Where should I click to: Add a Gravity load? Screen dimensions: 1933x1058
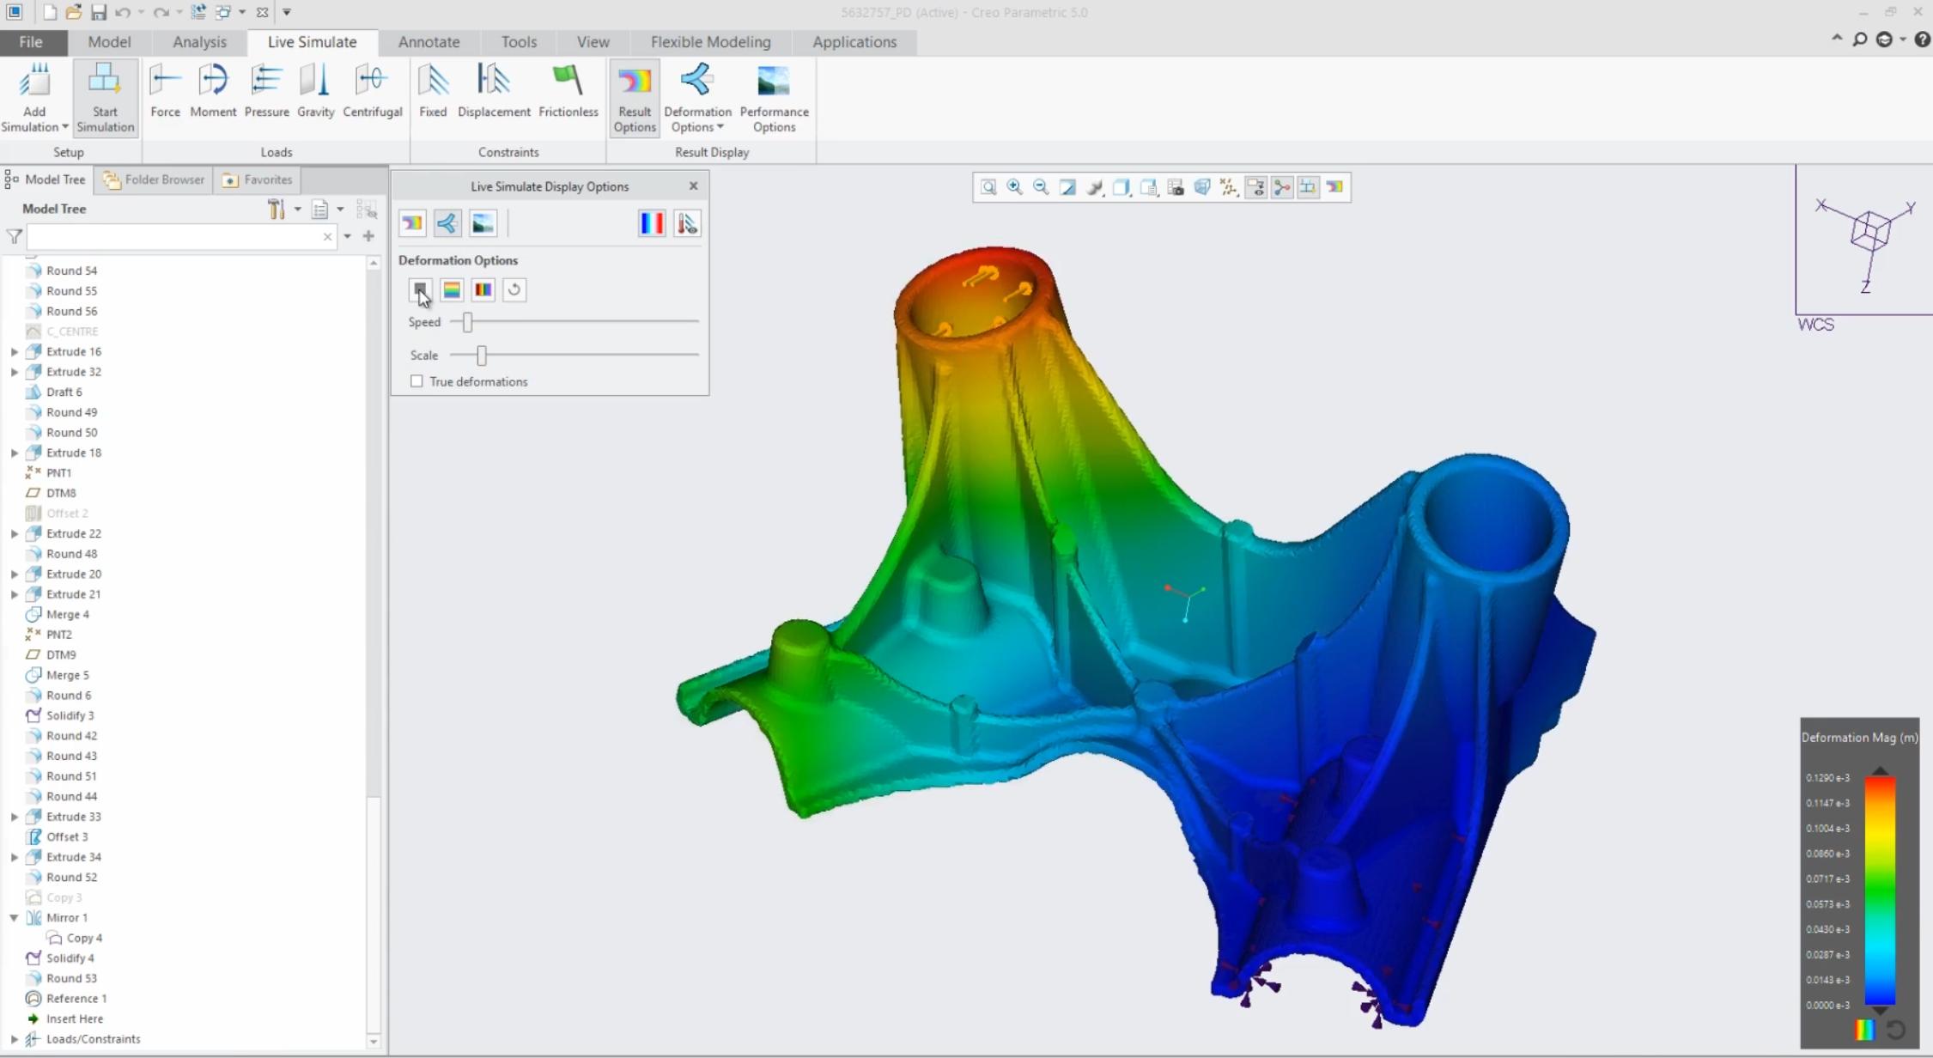pos(315,89)
